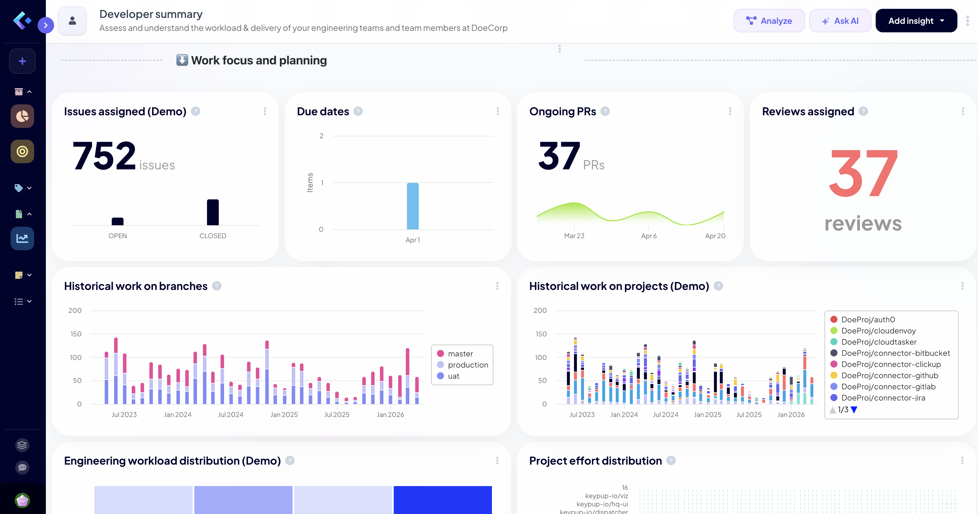Toggle DoeProj/connector-gitlab series in legend

click(883, 387)
